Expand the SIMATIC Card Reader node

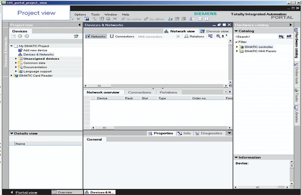11,75
